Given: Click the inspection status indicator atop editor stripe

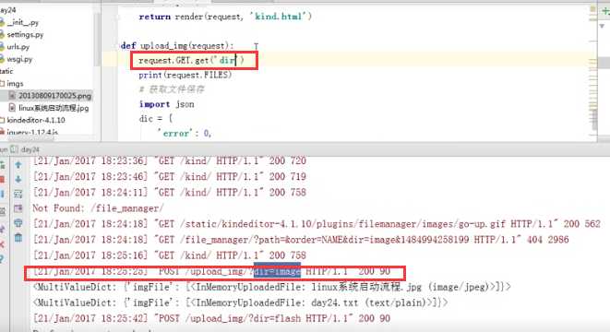Looking at the screenshot, I should pos(593,8).
